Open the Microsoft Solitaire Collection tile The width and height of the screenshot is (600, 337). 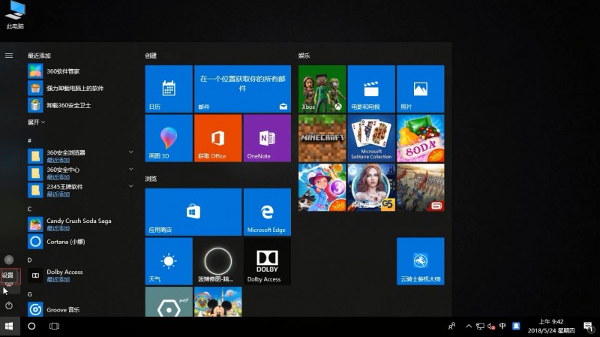click(x=371, y=138)
